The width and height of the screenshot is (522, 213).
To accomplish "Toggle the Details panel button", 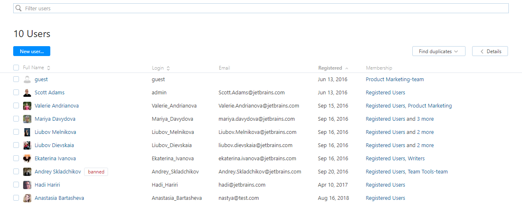I will pos(490,51).
